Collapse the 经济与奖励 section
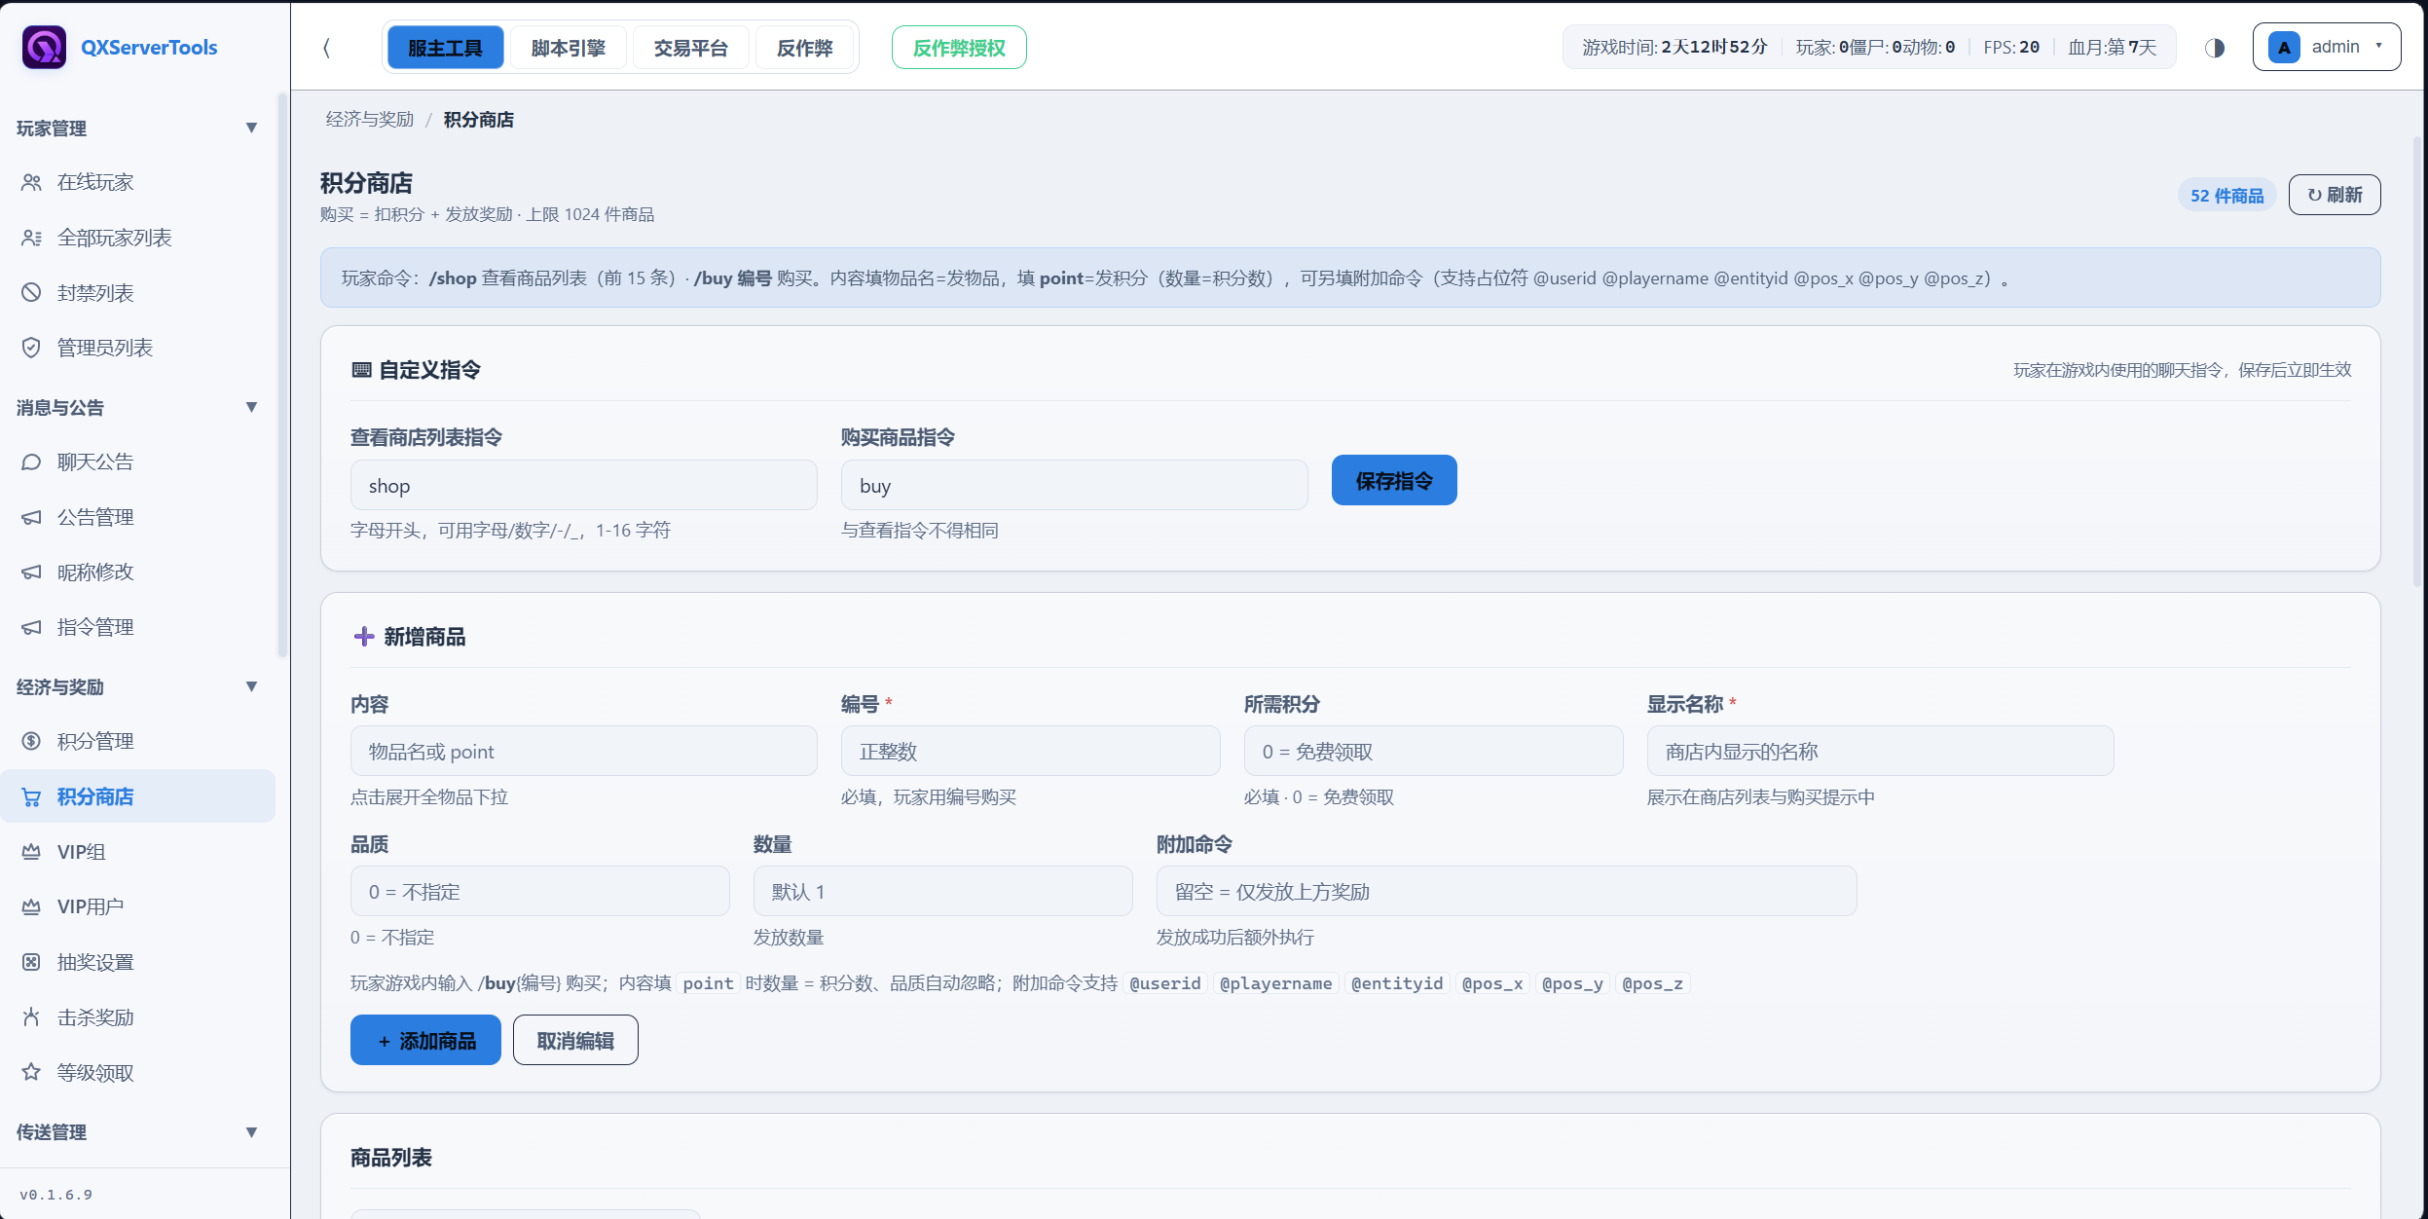2428x1219 pixels. coord(251,686)
